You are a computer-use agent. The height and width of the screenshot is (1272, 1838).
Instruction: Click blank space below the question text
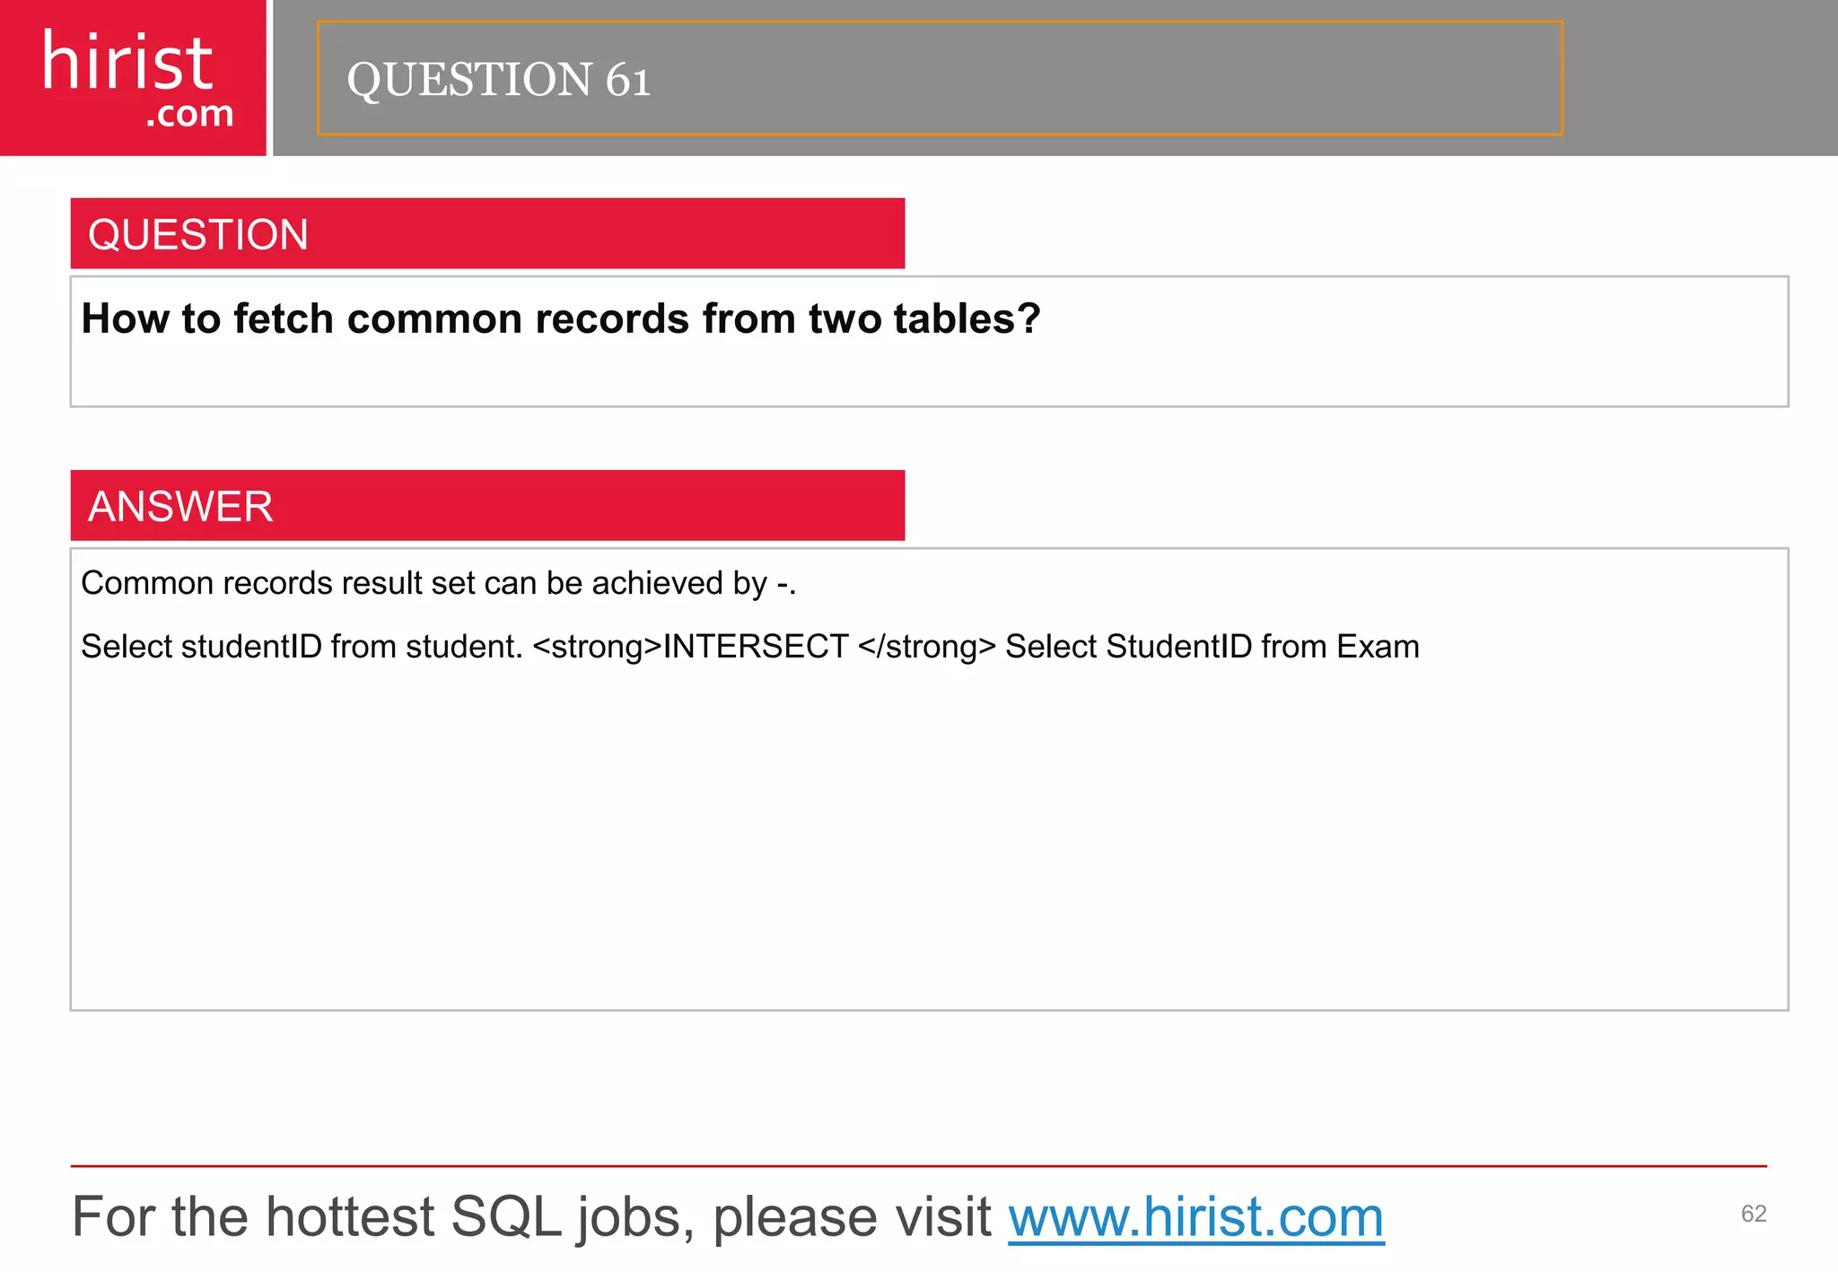pyautogui.click(x=929, y=377)
